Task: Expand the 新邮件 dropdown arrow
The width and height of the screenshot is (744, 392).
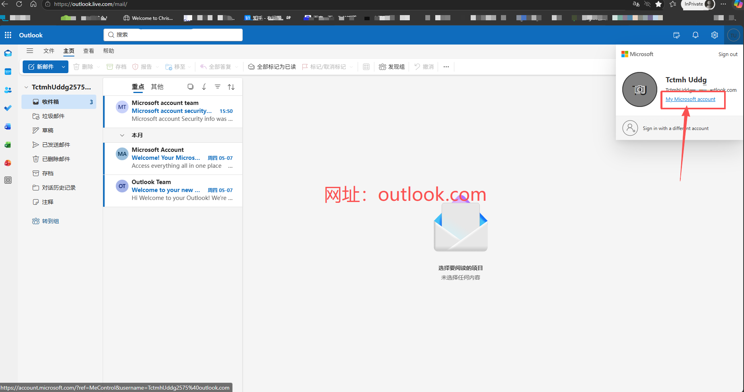Action: point(63,67)
